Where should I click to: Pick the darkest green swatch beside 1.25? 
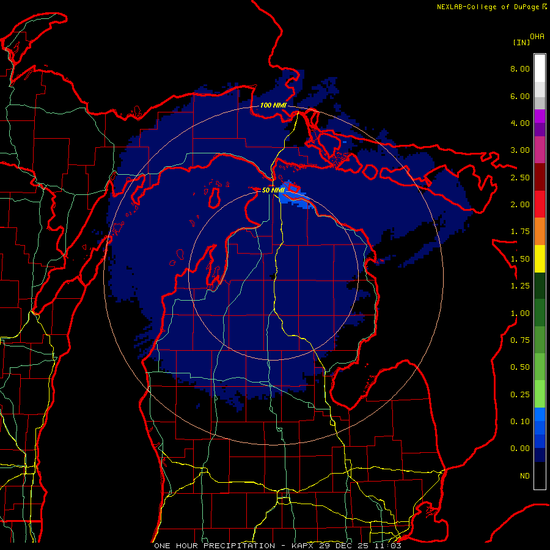540,286
